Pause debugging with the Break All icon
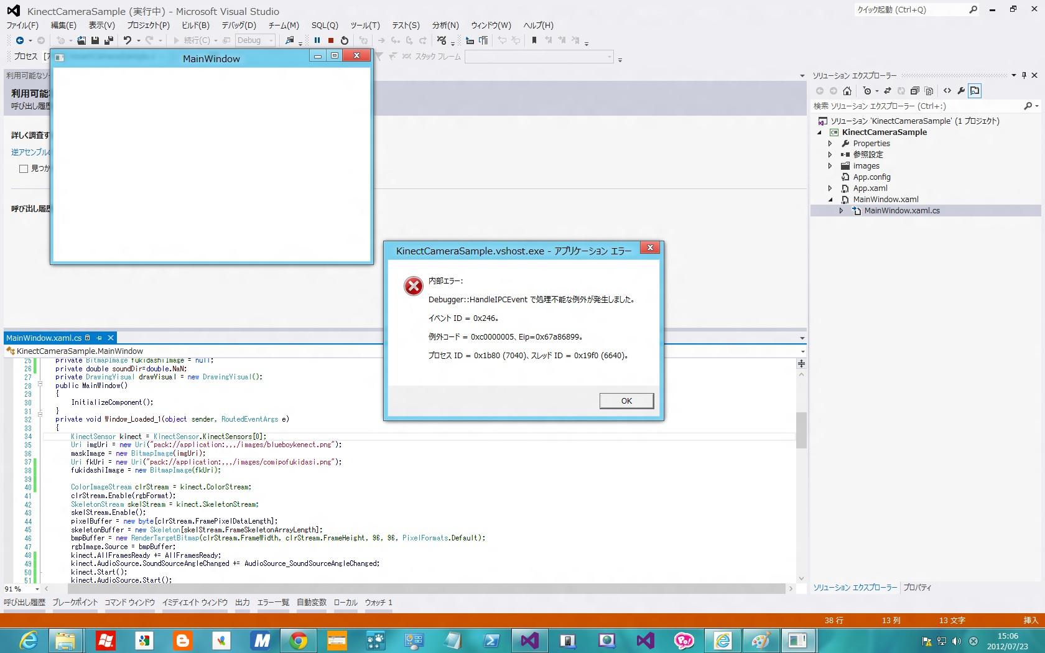This screenshot has height=653, width=1045. 317,40
